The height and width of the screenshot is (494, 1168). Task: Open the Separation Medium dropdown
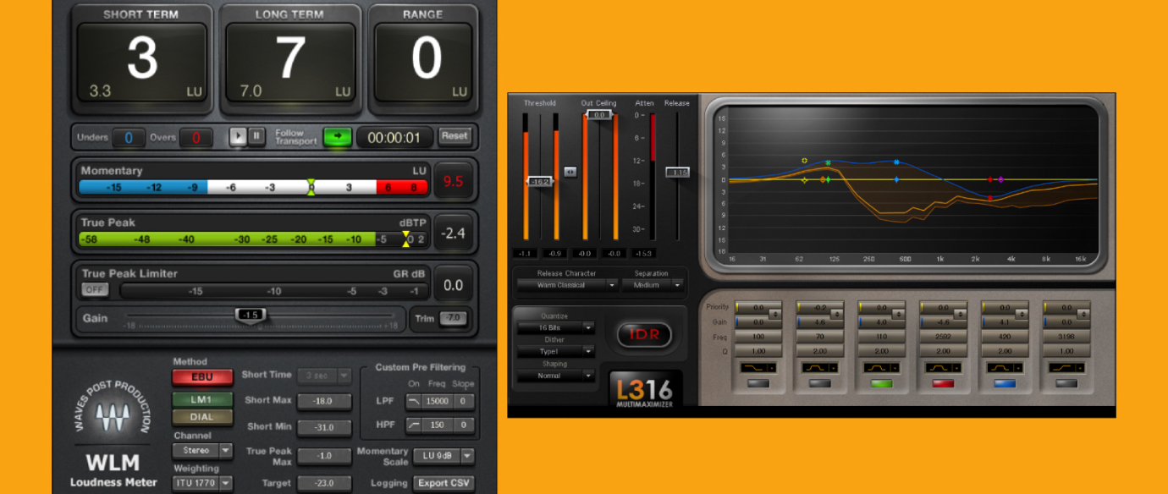653,285
